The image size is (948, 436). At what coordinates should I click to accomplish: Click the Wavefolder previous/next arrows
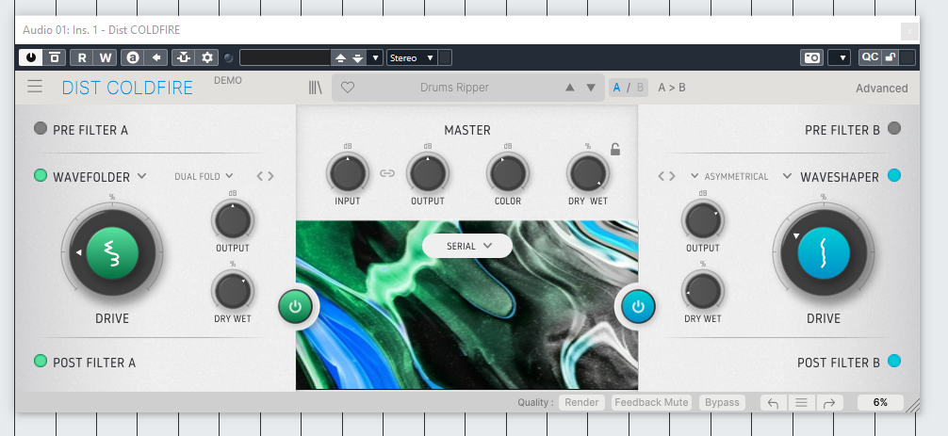(265, 176)
